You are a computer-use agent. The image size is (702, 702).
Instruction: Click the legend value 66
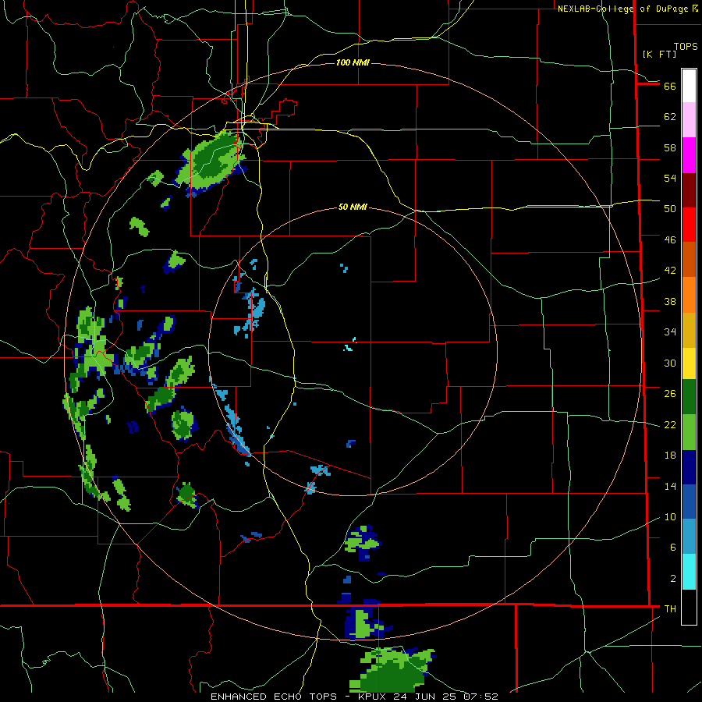pos(670,86)
